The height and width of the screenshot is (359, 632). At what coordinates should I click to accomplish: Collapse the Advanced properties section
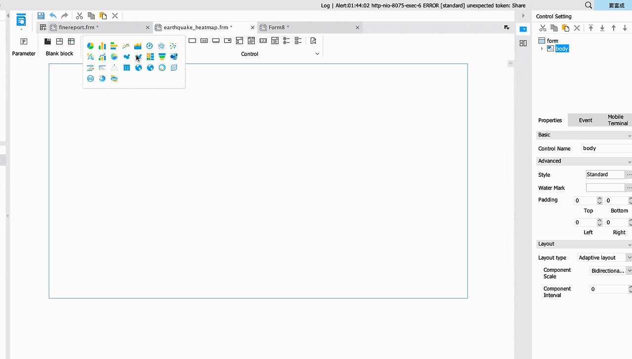[629, 161]
